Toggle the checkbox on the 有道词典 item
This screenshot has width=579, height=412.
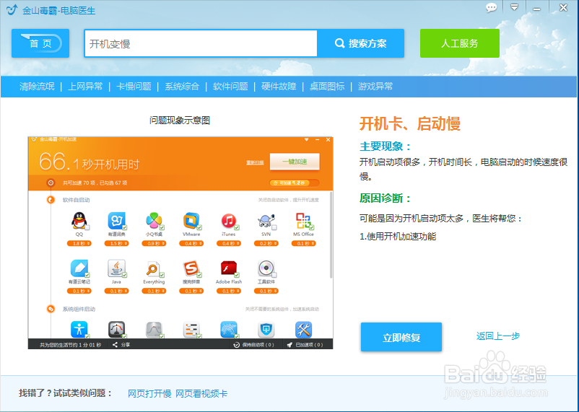(125, 227)
